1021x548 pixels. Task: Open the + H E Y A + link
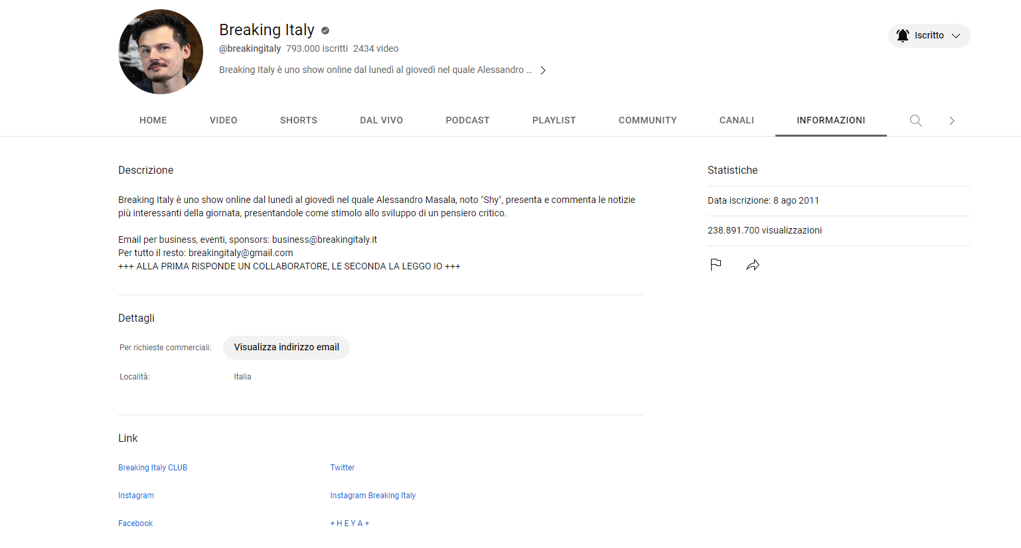click(350, 523)
